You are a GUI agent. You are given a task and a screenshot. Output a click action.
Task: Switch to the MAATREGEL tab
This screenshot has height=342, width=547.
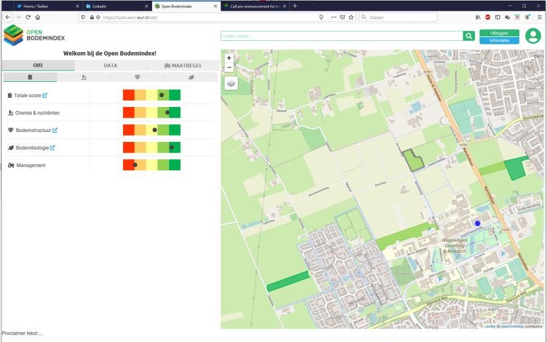(183, 65)
